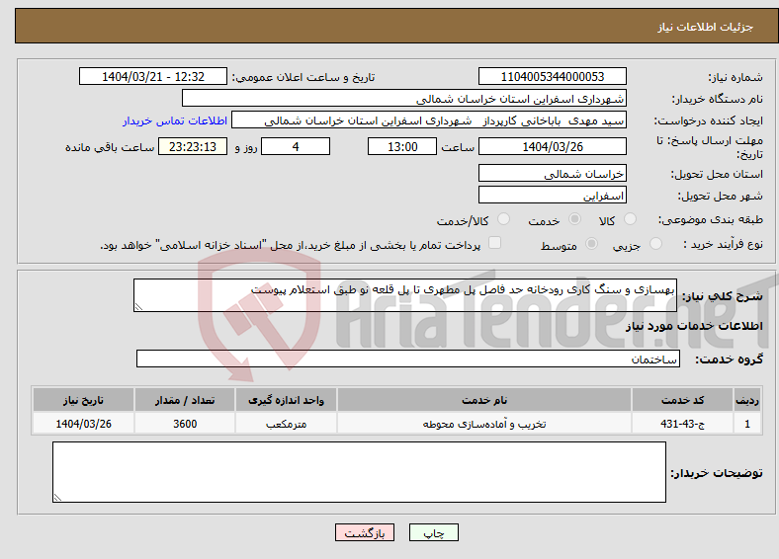Click the شرح کلی نیاز label
The width and height of the screenshot is (779, 559).
coord(723,296)
